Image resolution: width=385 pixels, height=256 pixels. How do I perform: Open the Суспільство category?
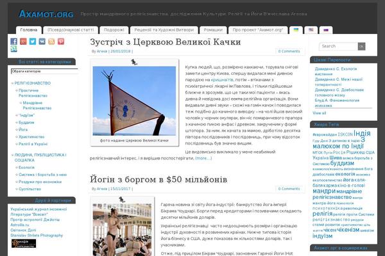click(30, 189)
